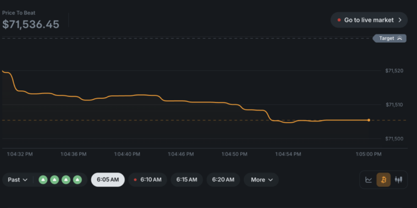Select the 6:20 AM time slot
417x208 pixels.
(223, 180)
